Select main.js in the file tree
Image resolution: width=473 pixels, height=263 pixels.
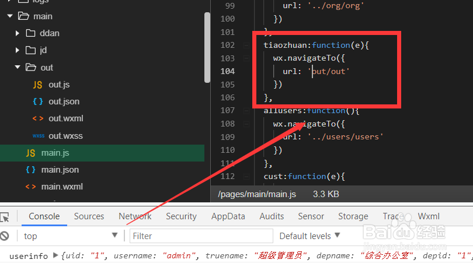tap(102, 153)
